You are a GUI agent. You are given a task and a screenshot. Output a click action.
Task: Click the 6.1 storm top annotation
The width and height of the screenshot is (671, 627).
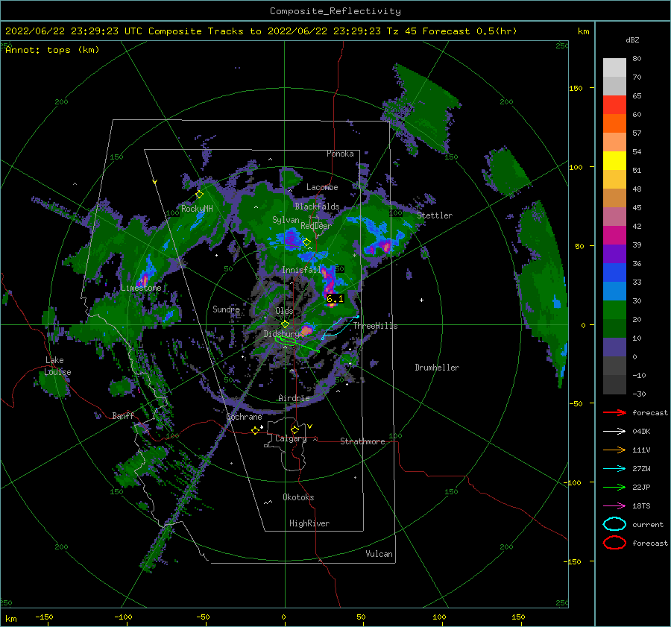tap(335, 299)
